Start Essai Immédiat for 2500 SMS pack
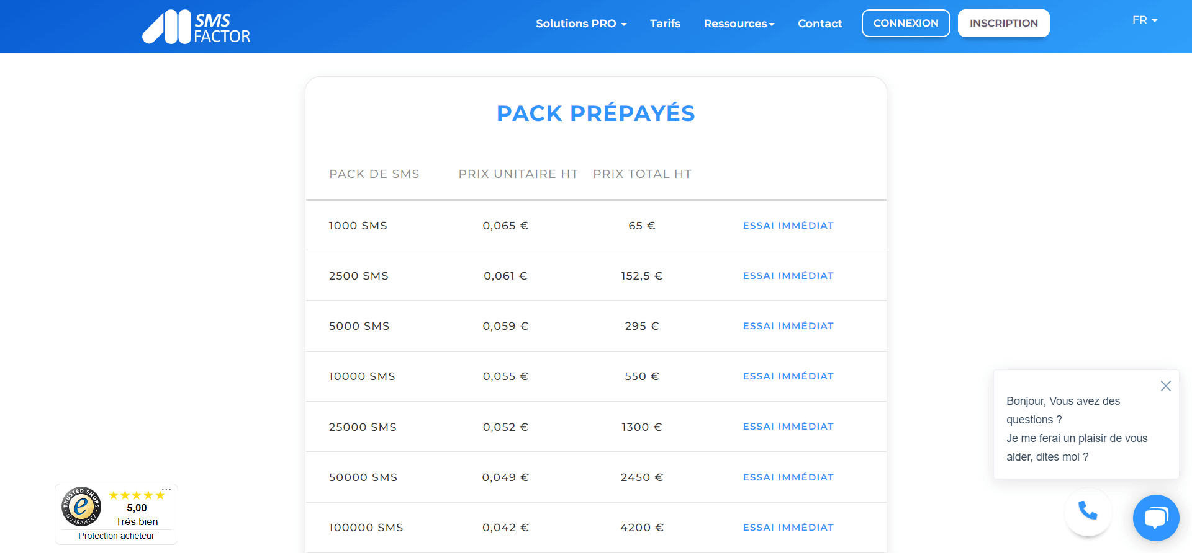Viewport: 1192px width, 553px height. click(x=788, y=276)
